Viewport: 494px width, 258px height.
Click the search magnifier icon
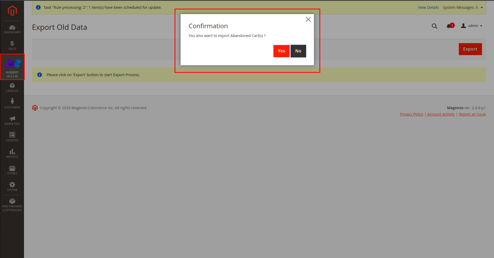click(435, 26)
